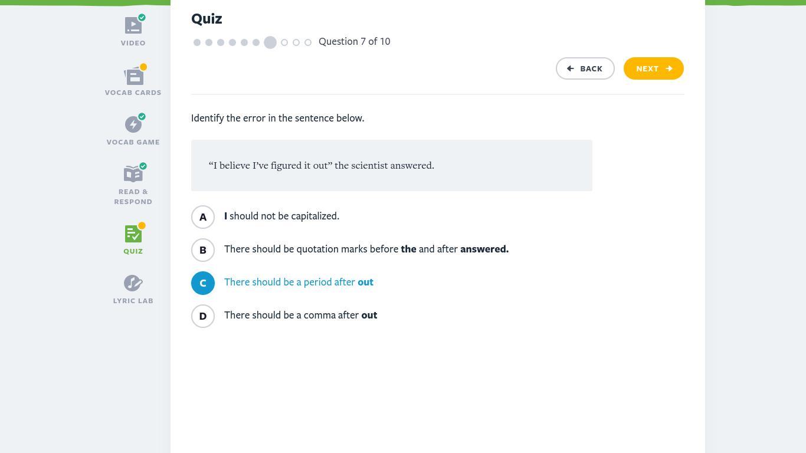Jump to question 8 progress dot

click(284, 42)
